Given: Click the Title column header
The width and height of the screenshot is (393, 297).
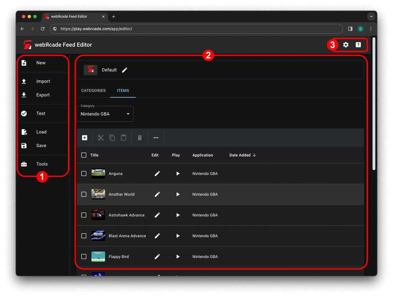Looking at the screenshot, I should 94,155.
